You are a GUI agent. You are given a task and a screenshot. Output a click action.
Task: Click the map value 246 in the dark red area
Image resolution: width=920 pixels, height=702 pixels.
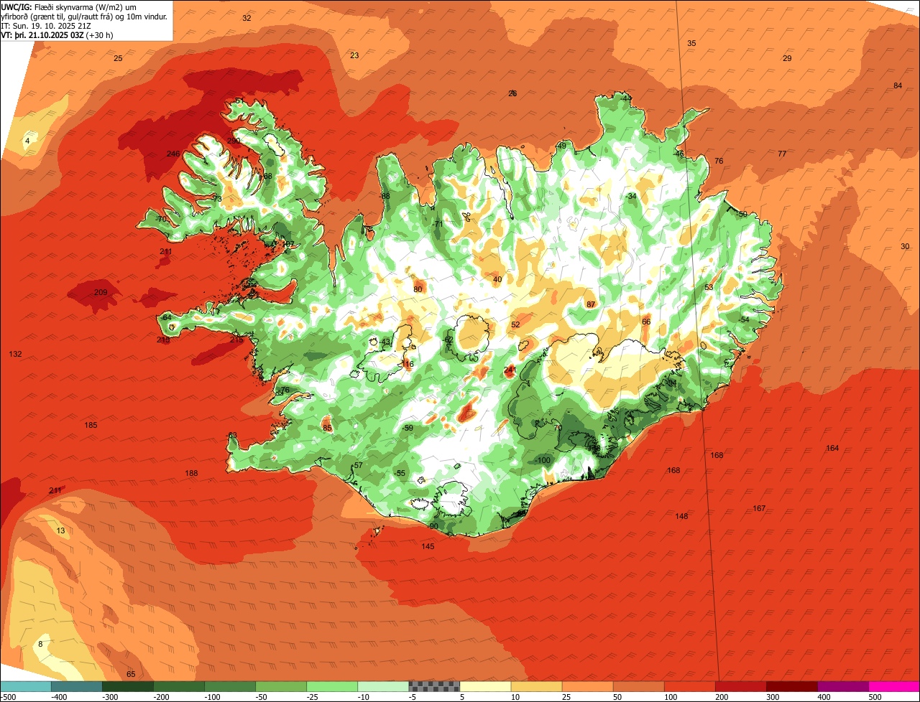(x=173, y=154)
